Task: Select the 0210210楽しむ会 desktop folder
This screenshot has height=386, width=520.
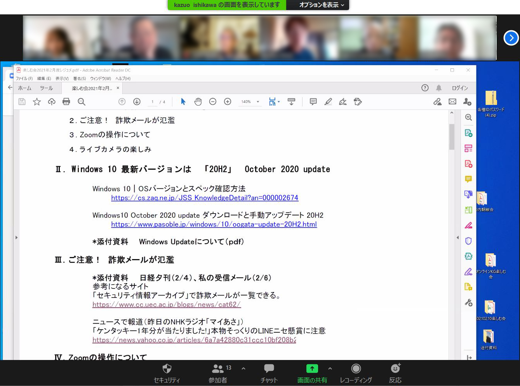Action: [x=491, y=310]
